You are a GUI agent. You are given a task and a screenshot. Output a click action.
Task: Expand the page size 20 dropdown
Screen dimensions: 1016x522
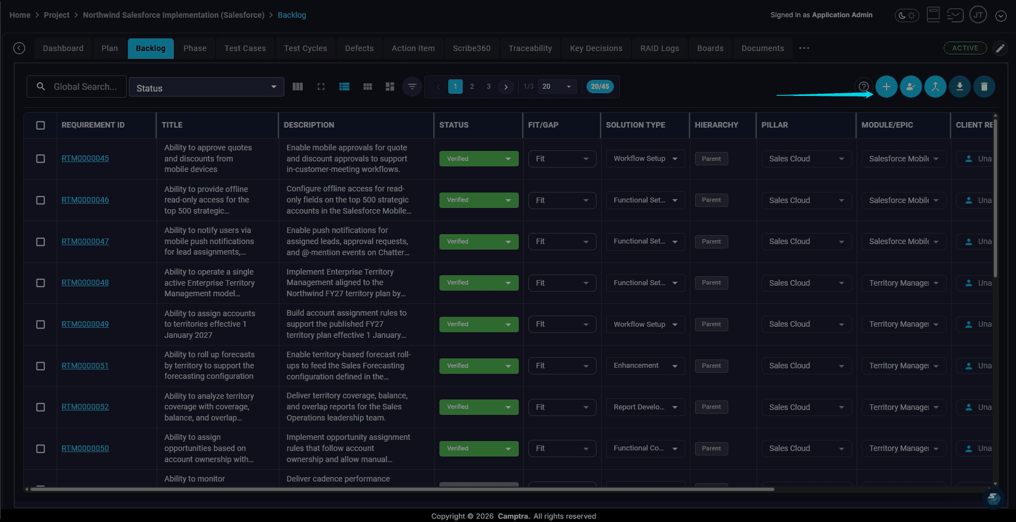tap(557, 87)
